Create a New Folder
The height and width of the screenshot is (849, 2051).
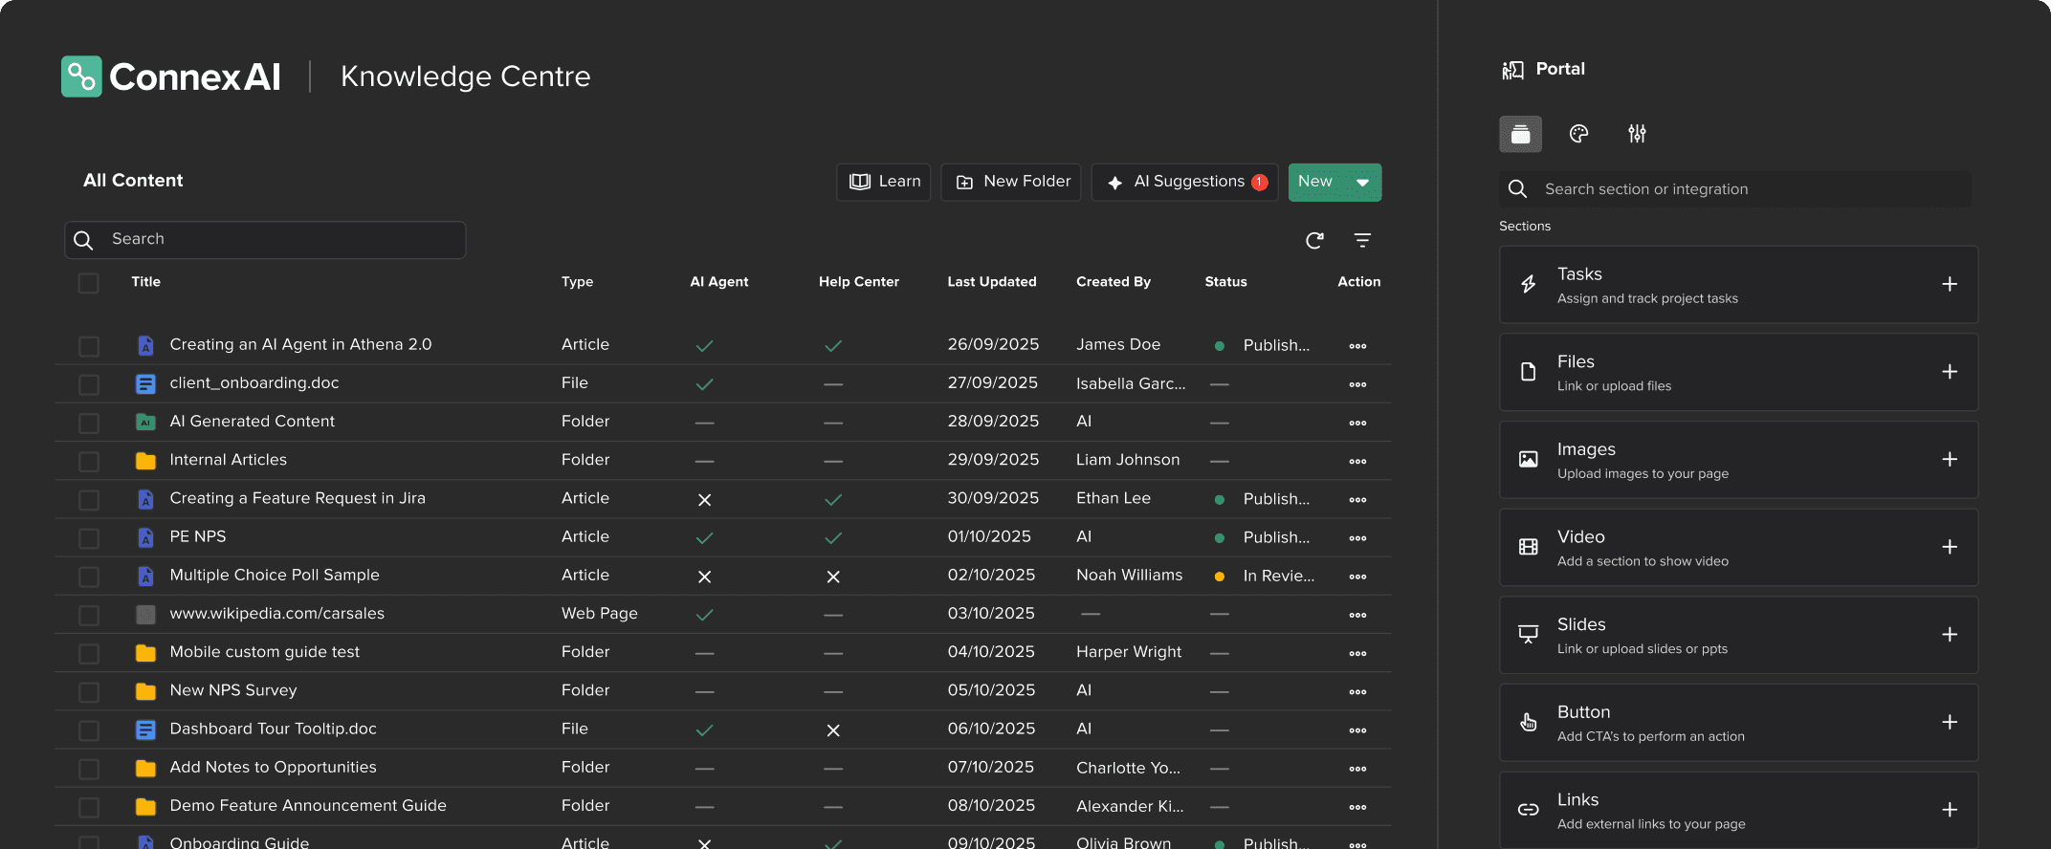[x=1011, y=182]
